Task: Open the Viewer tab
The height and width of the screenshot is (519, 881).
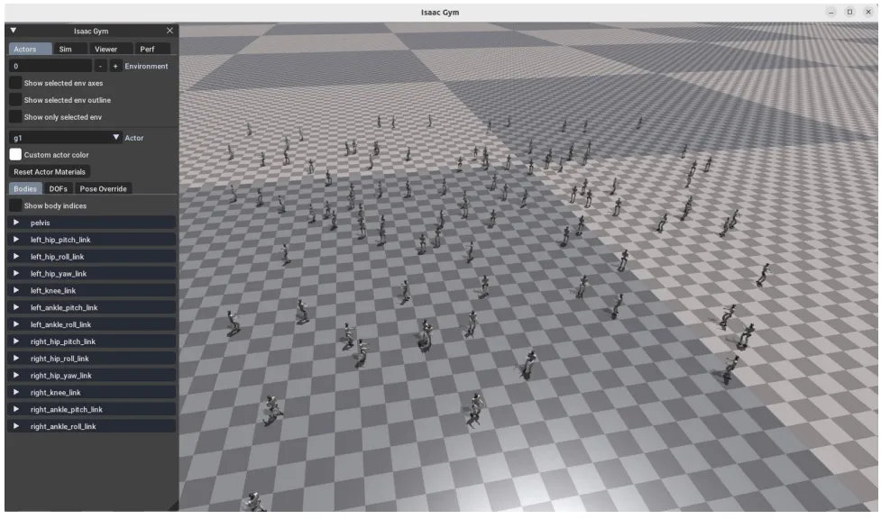Action: pos(111,49)
